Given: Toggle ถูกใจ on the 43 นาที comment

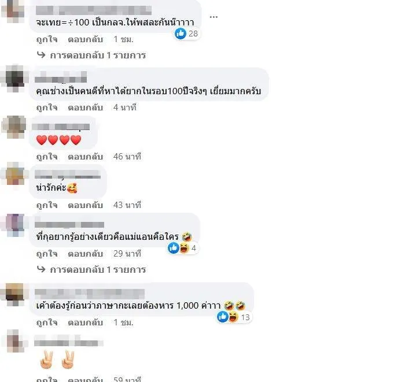Looking at the screenshot, I should (47, 205).
